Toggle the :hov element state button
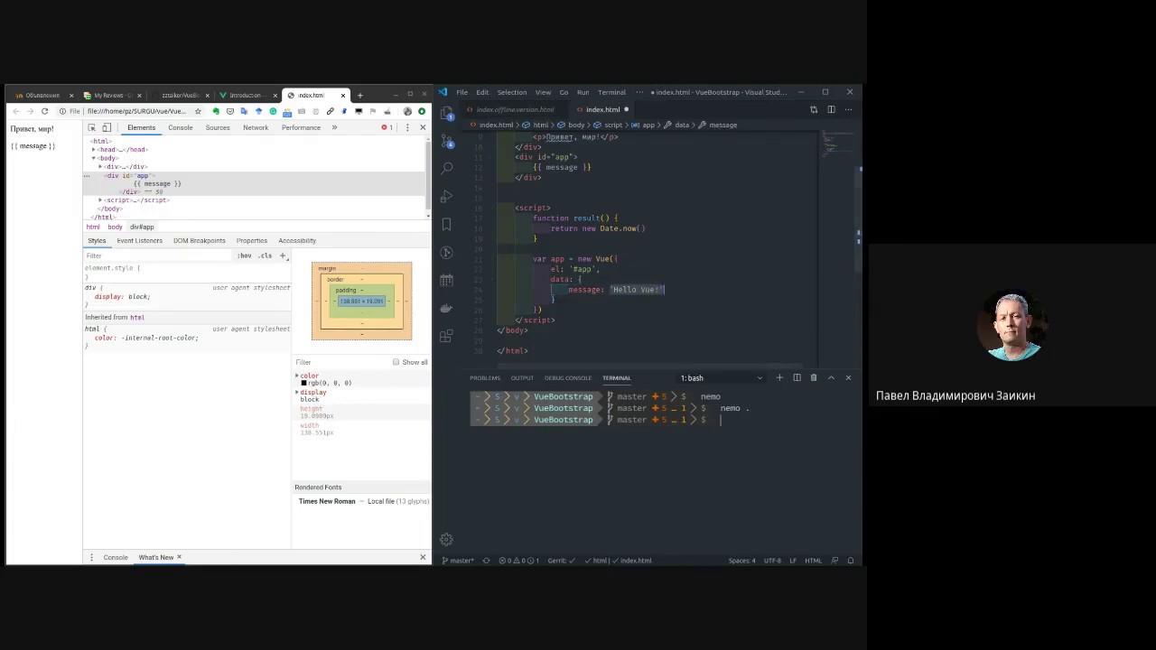 [245, 255]
